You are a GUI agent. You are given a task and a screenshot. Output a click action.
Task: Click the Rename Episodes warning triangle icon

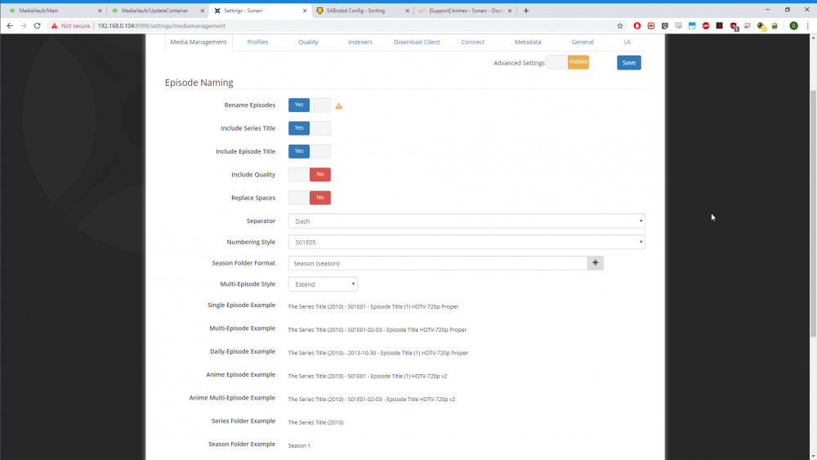click(339, 105)
